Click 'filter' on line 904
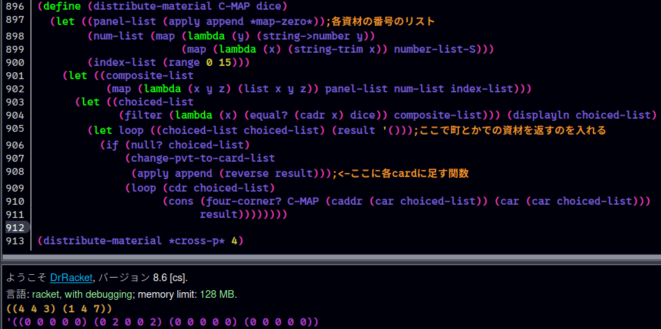The height and width of the screenshot is (329, 661). (144, 115)
